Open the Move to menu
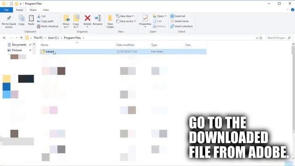The height and width of the screenshot is (166, 295). (x=66, y=22)
